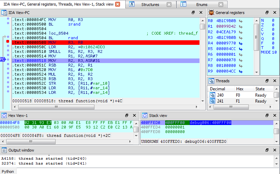Click the Hex View-1 horizontal scrollbar thumb

tap(31, 141)
